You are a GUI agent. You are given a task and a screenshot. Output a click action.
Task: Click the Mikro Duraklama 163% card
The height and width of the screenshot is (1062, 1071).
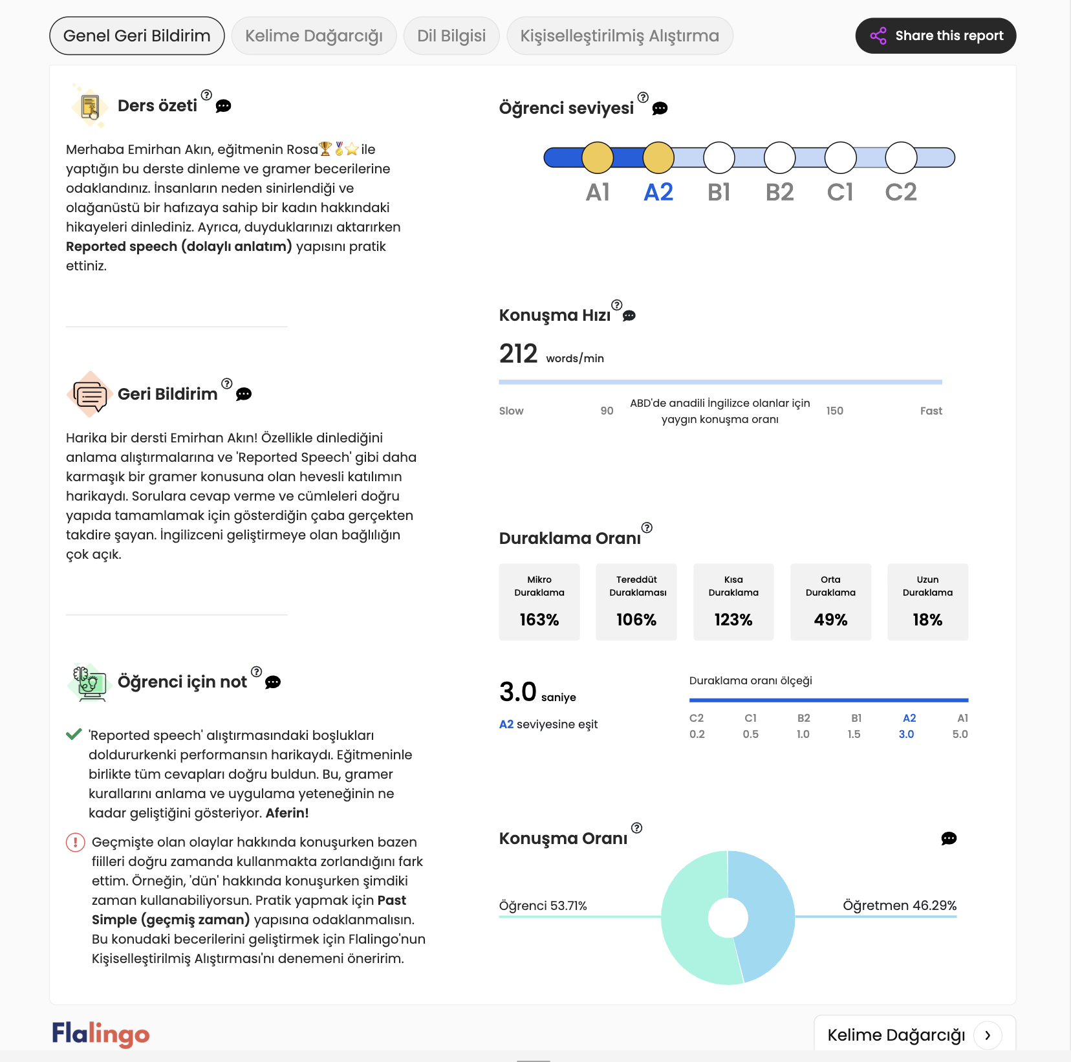[x=539, y=602]
